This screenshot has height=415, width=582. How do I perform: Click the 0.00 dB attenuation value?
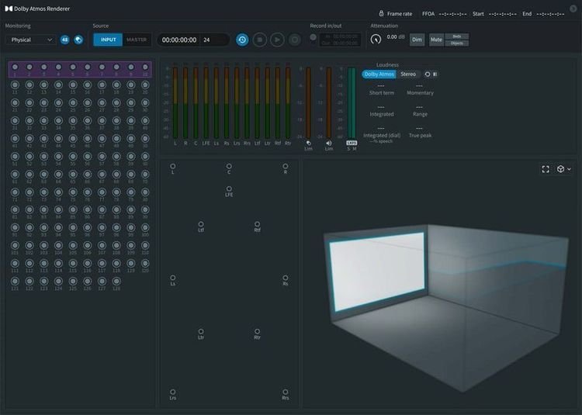(x=396, y=37)
